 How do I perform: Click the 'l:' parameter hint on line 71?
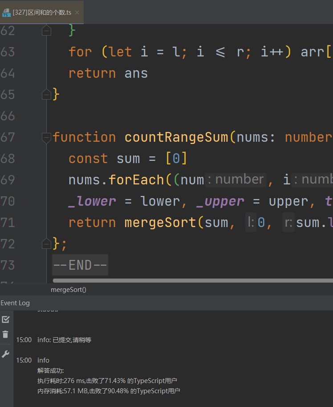click(x=251, y=223)
